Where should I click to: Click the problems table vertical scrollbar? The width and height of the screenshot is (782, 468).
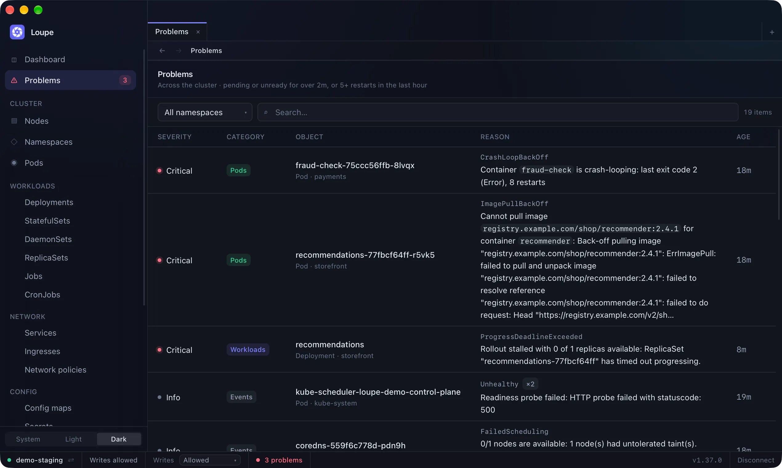[779, 174]
